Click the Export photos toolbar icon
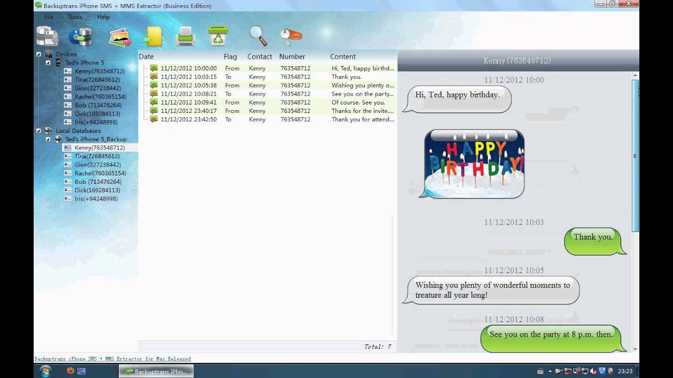This screenshot has height=378, width=673. [x=120, y=38]
